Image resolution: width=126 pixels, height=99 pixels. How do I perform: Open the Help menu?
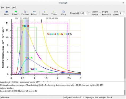(14, 7)
